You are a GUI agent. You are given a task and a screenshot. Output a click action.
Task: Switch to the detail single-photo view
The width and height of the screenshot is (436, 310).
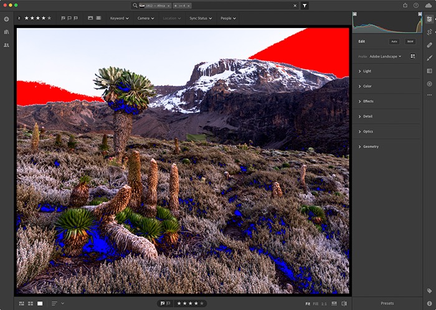(x=40, y=303)
